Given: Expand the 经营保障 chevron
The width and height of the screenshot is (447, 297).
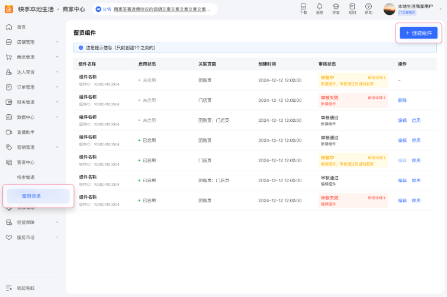Looking at the screenshot, I should [x=57, y=222].
